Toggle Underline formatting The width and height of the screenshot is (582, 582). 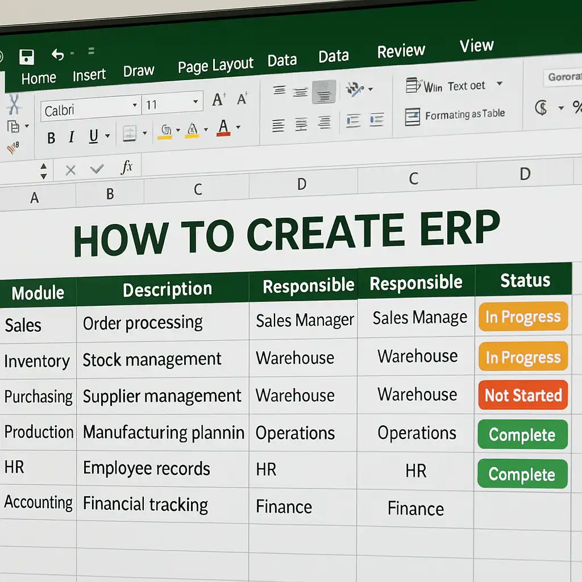[x=93, y=136]
